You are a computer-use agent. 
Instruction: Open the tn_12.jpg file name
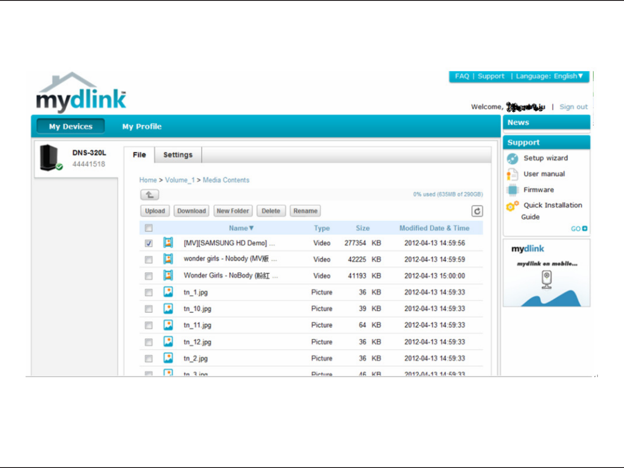[197, 342]
